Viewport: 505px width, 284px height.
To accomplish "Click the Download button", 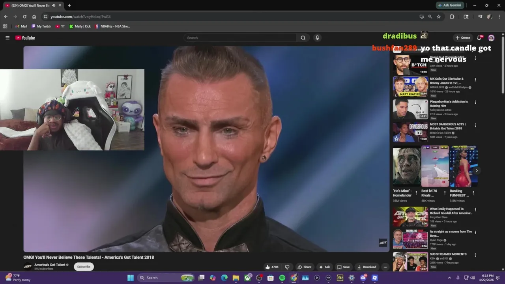I will coord(367,267).
